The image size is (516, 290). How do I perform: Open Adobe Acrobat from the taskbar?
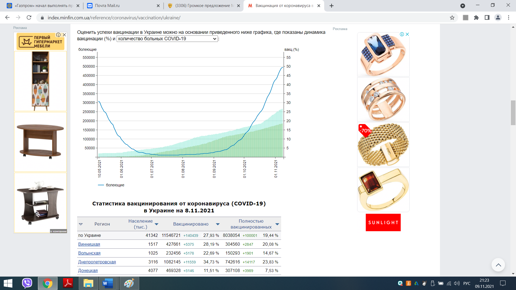[68, 283]
